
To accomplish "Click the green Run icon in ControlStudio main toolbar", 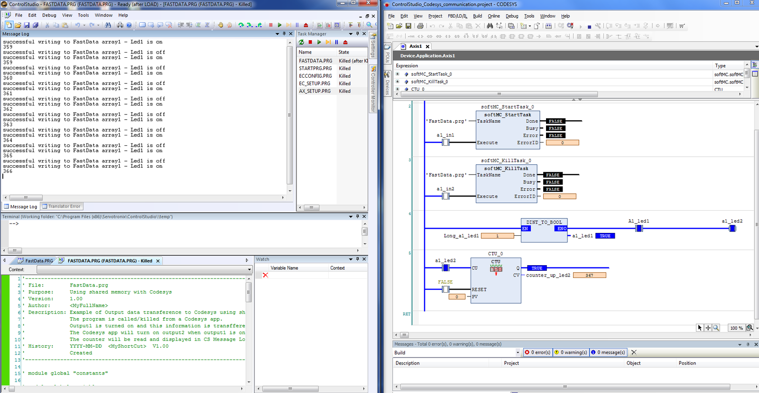I will coord(279,25).
